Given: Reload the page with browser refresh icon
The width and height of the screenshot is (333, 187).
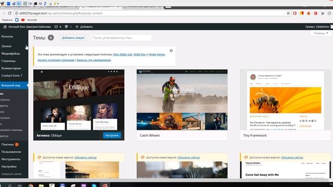Looking at the screenshot, I should coord(9,13).
